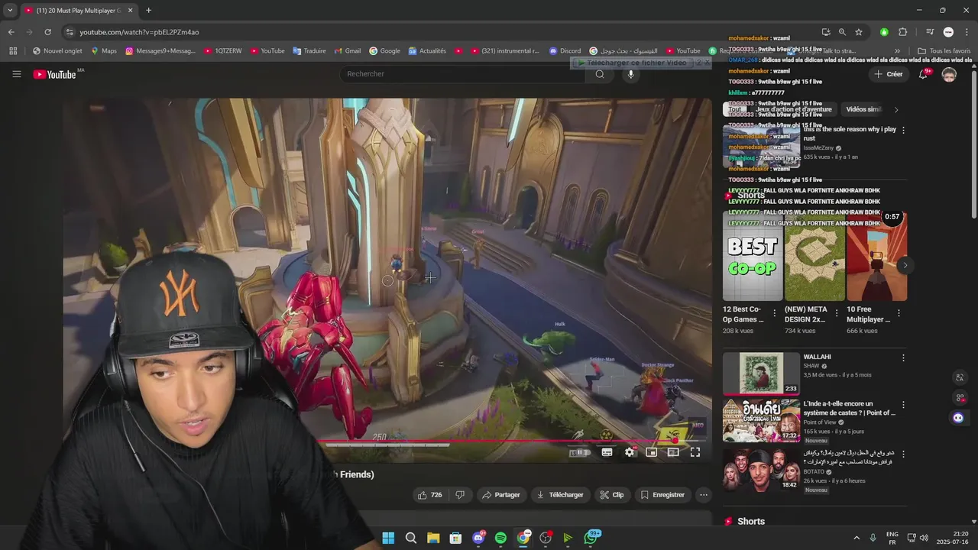The image size is (978, 550).
Task: Switch to miniplayer mode
Action: [652, 452]
